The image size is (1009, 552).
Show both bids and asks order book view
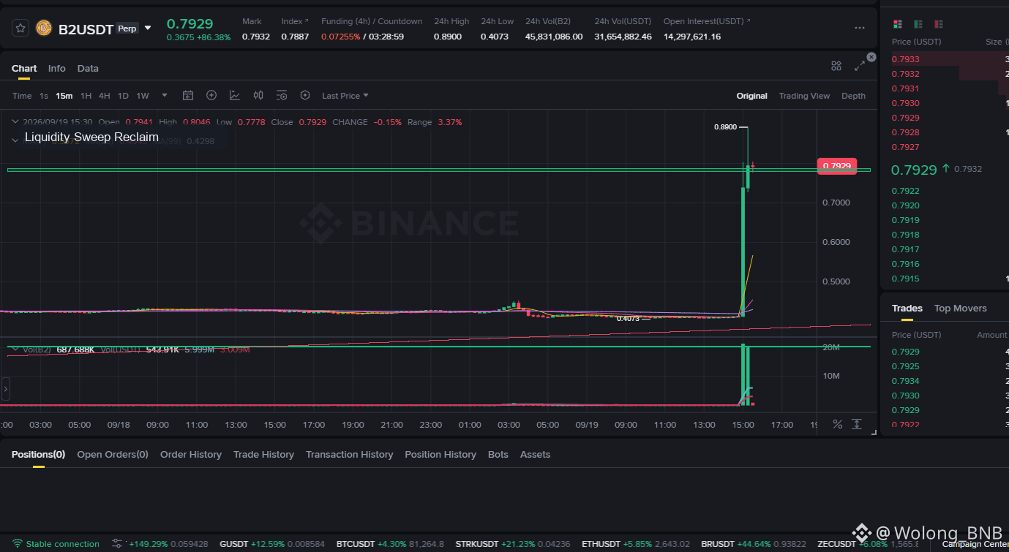click(898, 24)
